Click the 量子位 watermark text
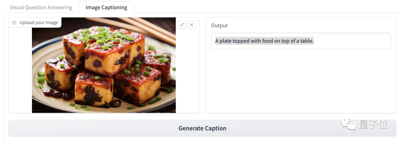The height and width of the screenshot is (142, 401). click(x=373, y=124)
